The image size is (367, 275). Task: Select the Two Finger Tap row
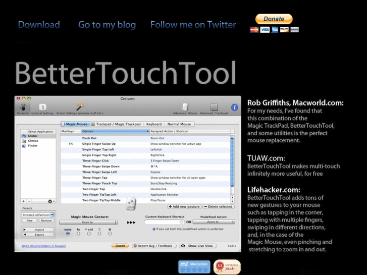coord(145,189)
